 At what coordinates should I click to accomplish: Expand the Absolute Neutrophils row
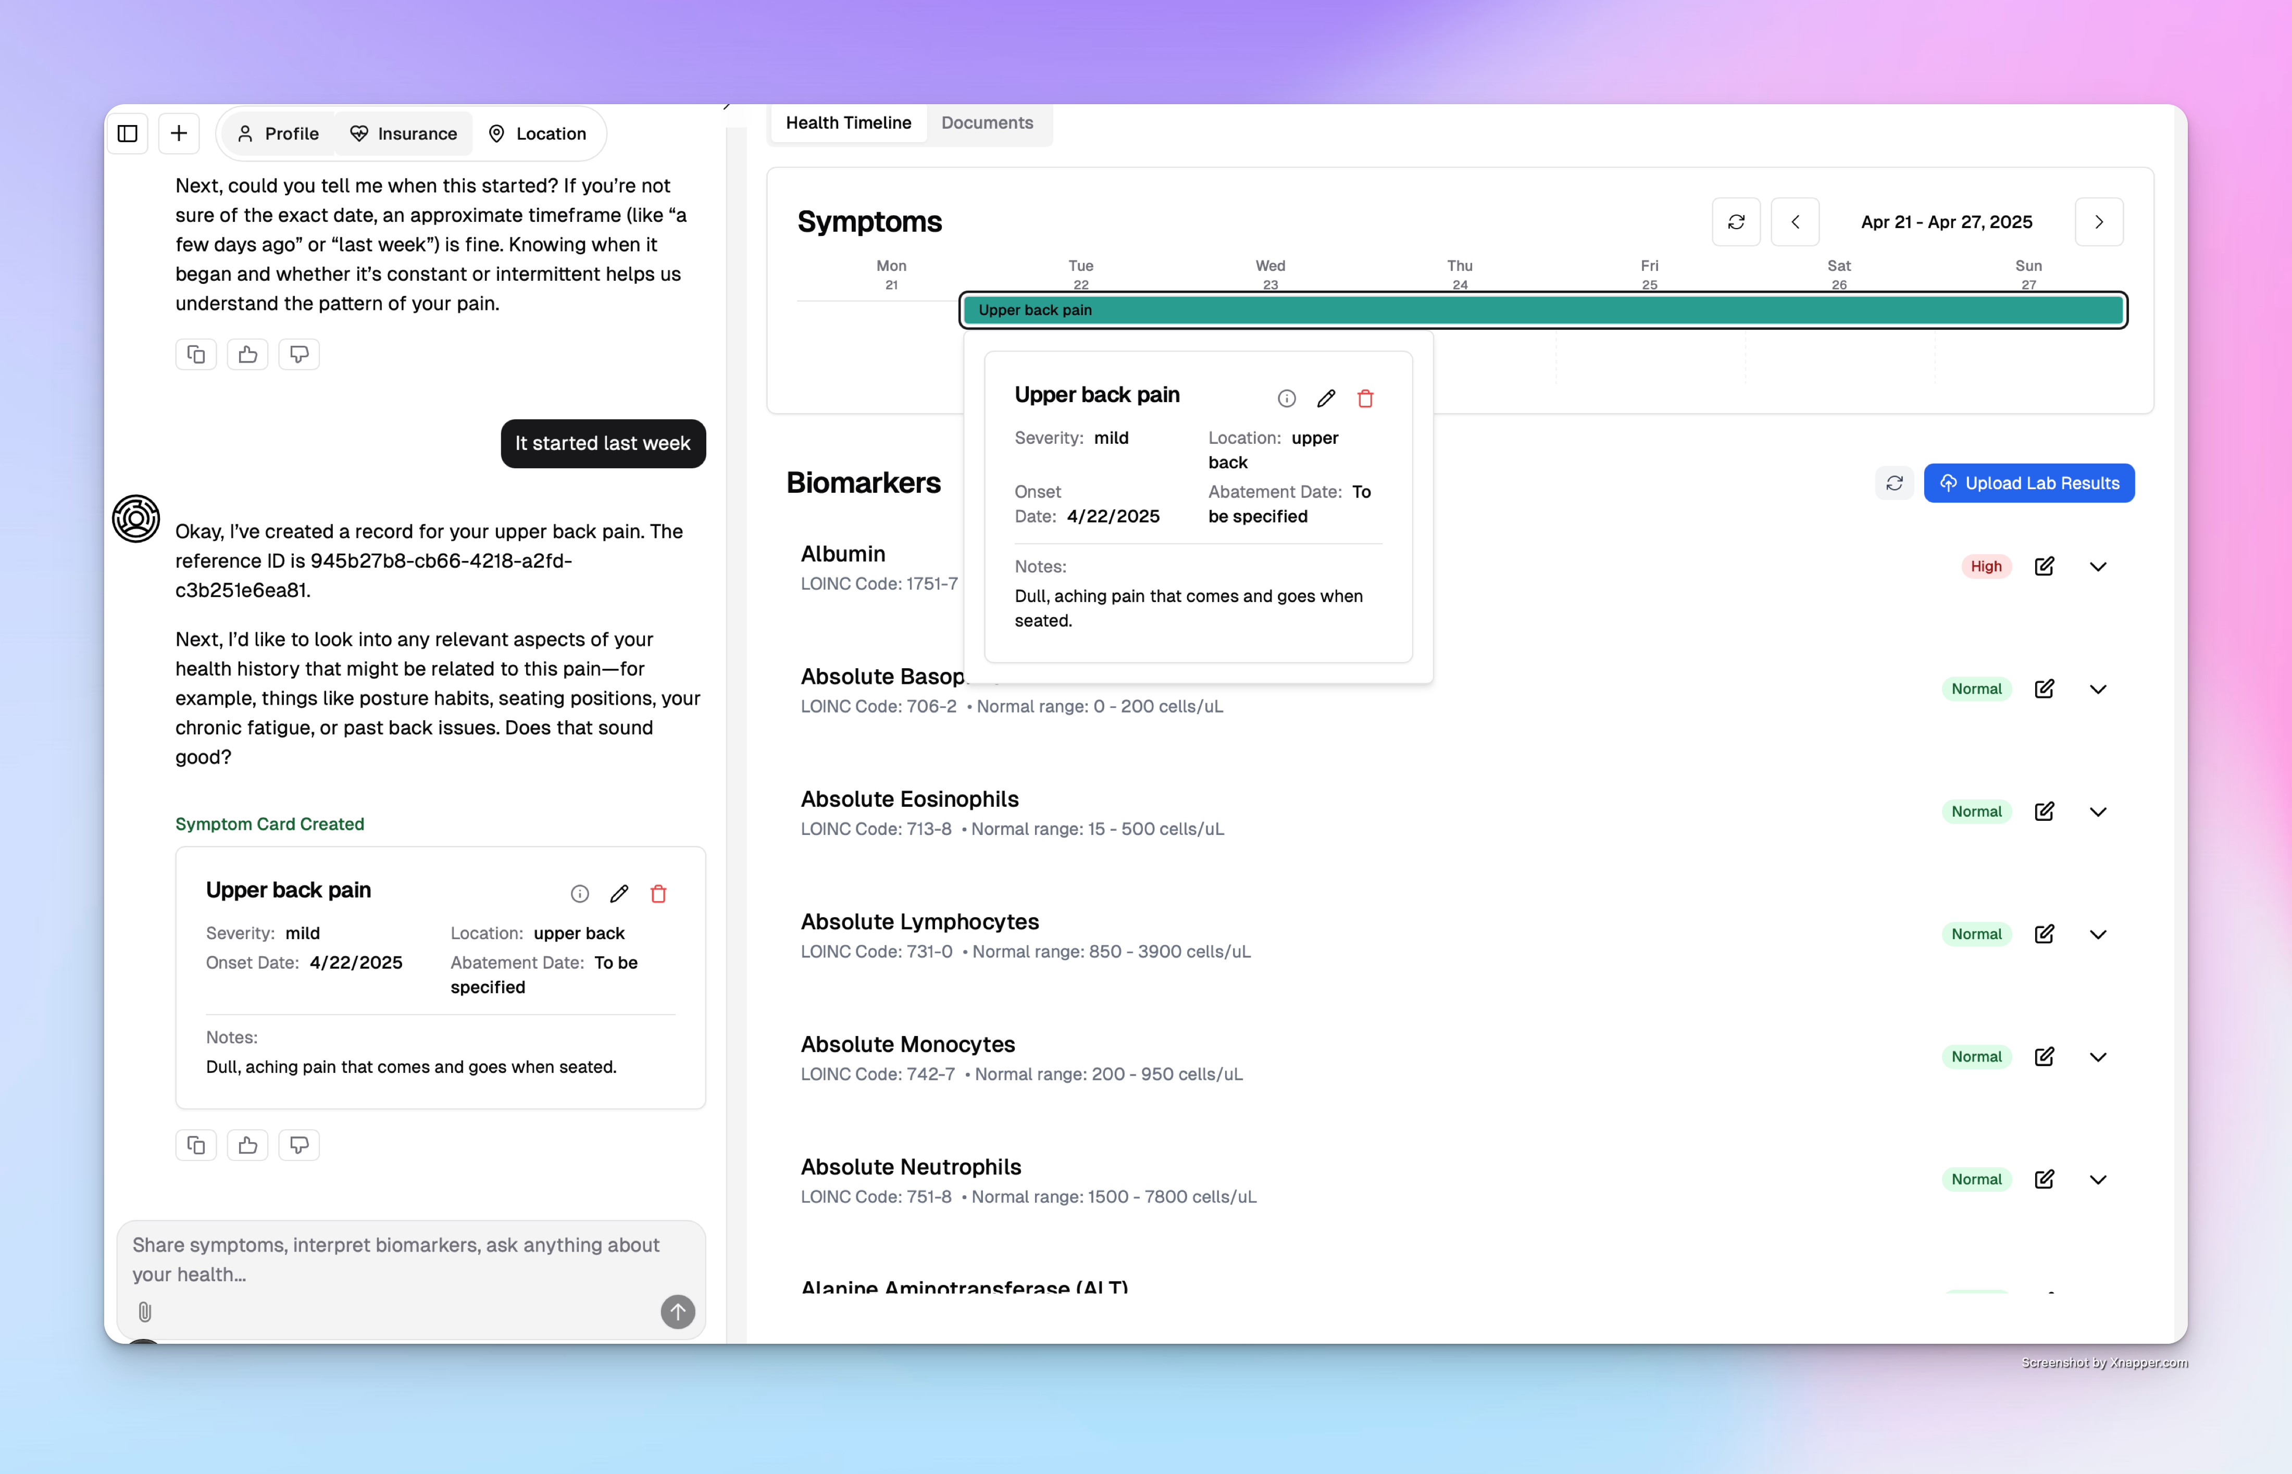(2097, 1179)
